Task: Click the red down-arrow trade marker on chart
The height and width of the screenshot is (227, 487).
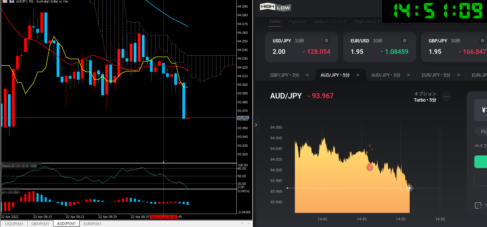Action: pyautogui.click(x=370, y=167)
